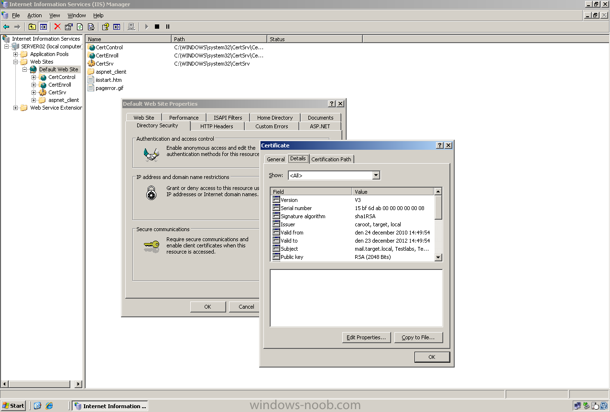Open the View menu
This screenshot has height=412, width=610.
click(54, 15)
